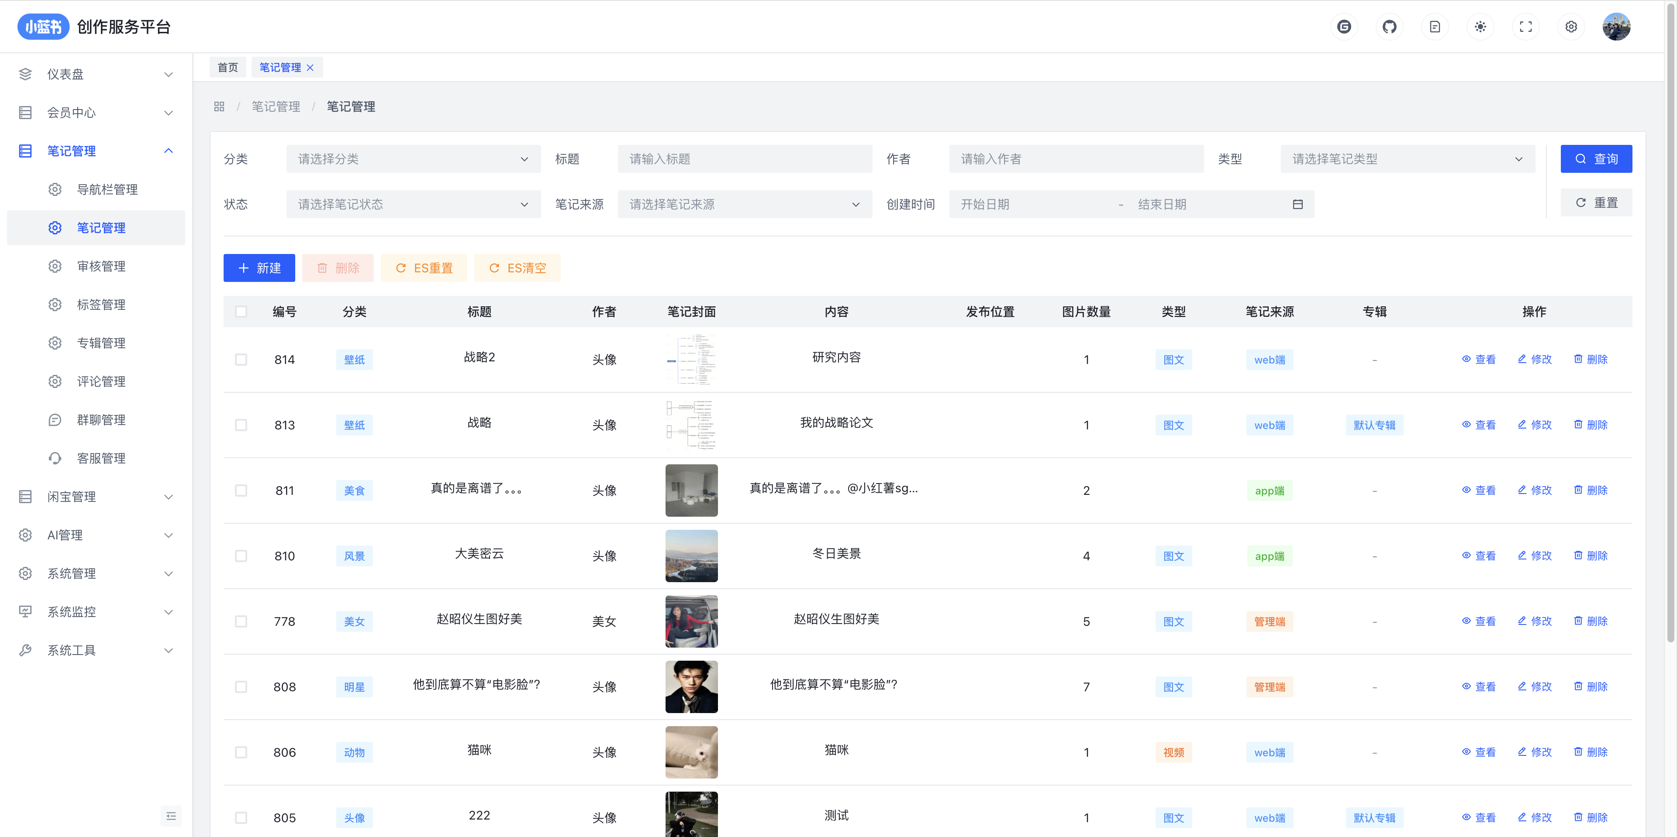
Task: Click the ES重置 button
Action: coord(424,268)
